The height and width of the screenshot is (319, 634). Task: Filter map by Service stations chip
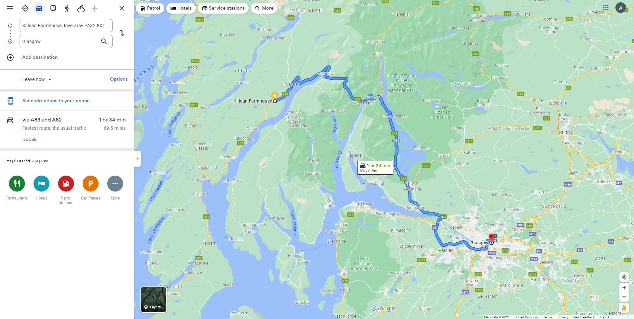pyautogui.click(x=223, y=8)
